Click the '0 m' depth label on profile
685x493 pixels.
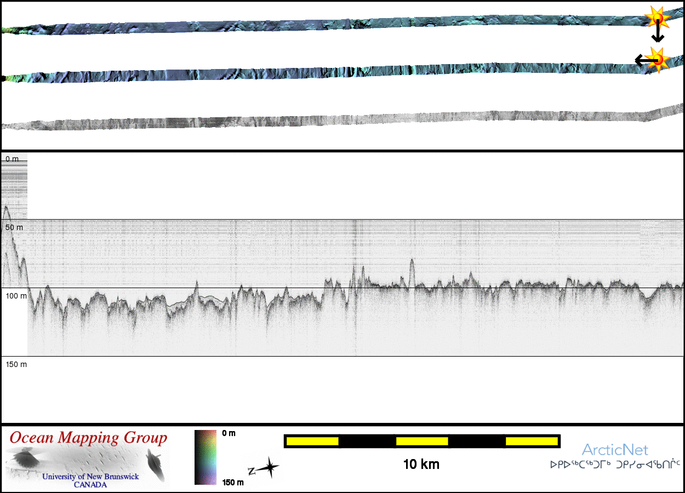coord(12,159)
